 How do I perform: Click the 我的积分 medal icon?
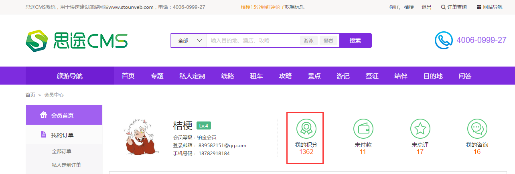(x=306, y=128)
